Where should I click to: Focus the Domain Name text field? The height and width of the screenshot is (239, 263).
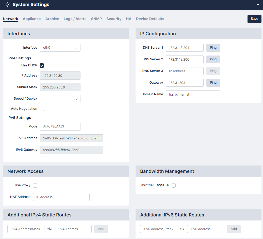pos(193,94)
